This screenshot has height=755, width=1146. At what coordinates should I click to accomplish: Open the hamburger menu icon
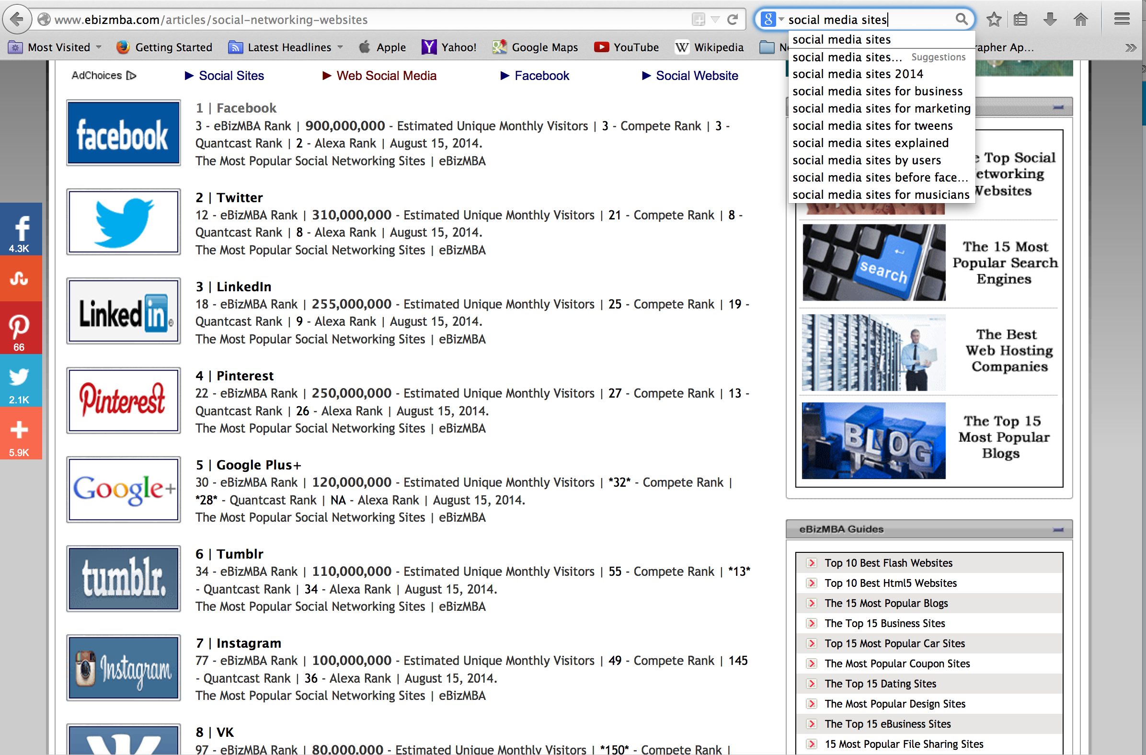tap(1122, 19)
